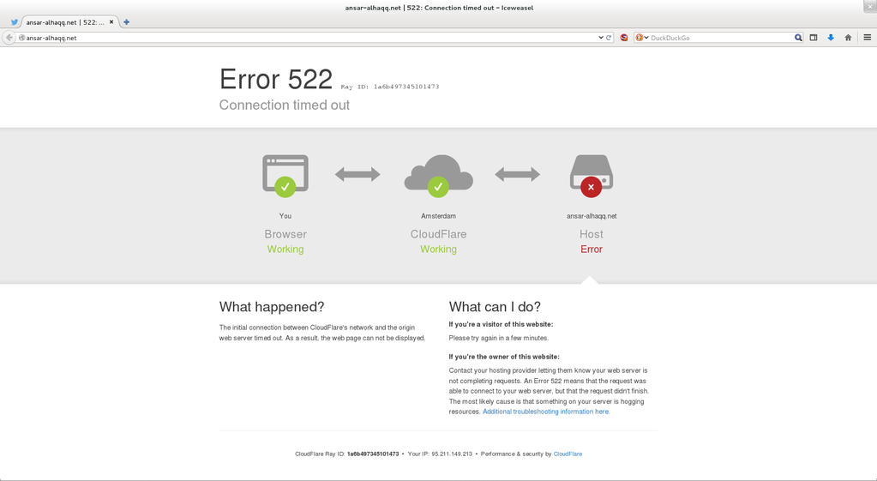The image size is (877, 481).
Task: Open Additional troubleshooting information link
Action: point(546,412)
